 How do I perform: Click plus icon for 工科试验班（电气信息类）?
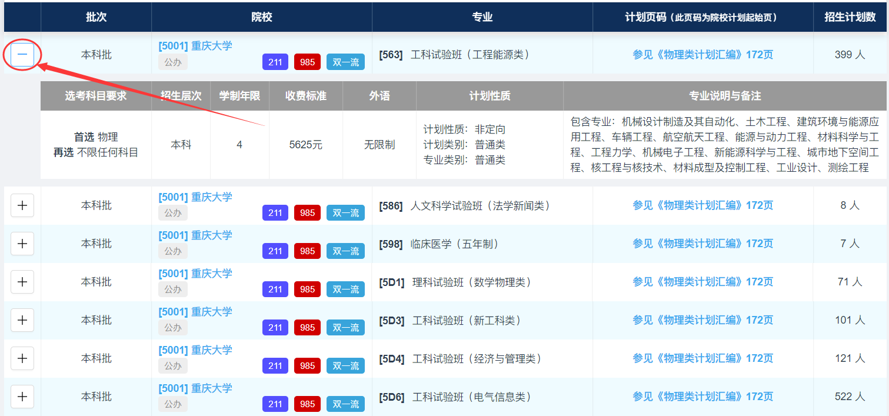[x=22, y=397]
